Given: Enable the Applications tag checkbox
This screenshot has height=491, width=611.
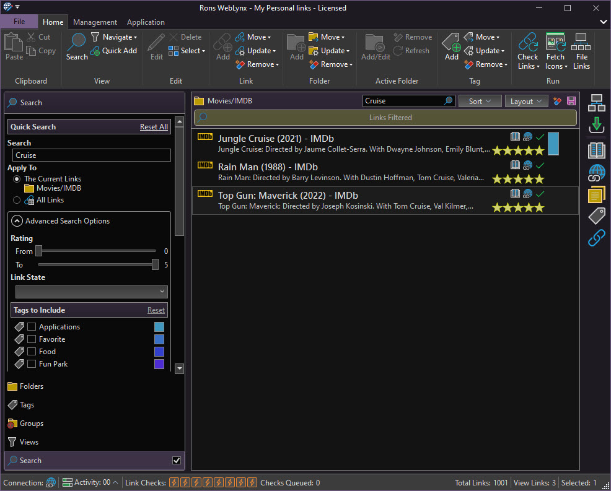Looking at the screenshot, I should [32, 327].
